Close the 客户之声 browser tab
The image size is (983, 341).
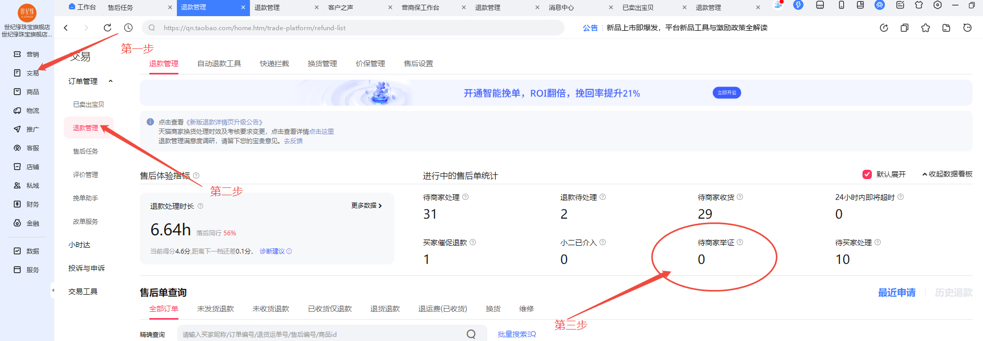pyautogui.click(x=390, y=7)
